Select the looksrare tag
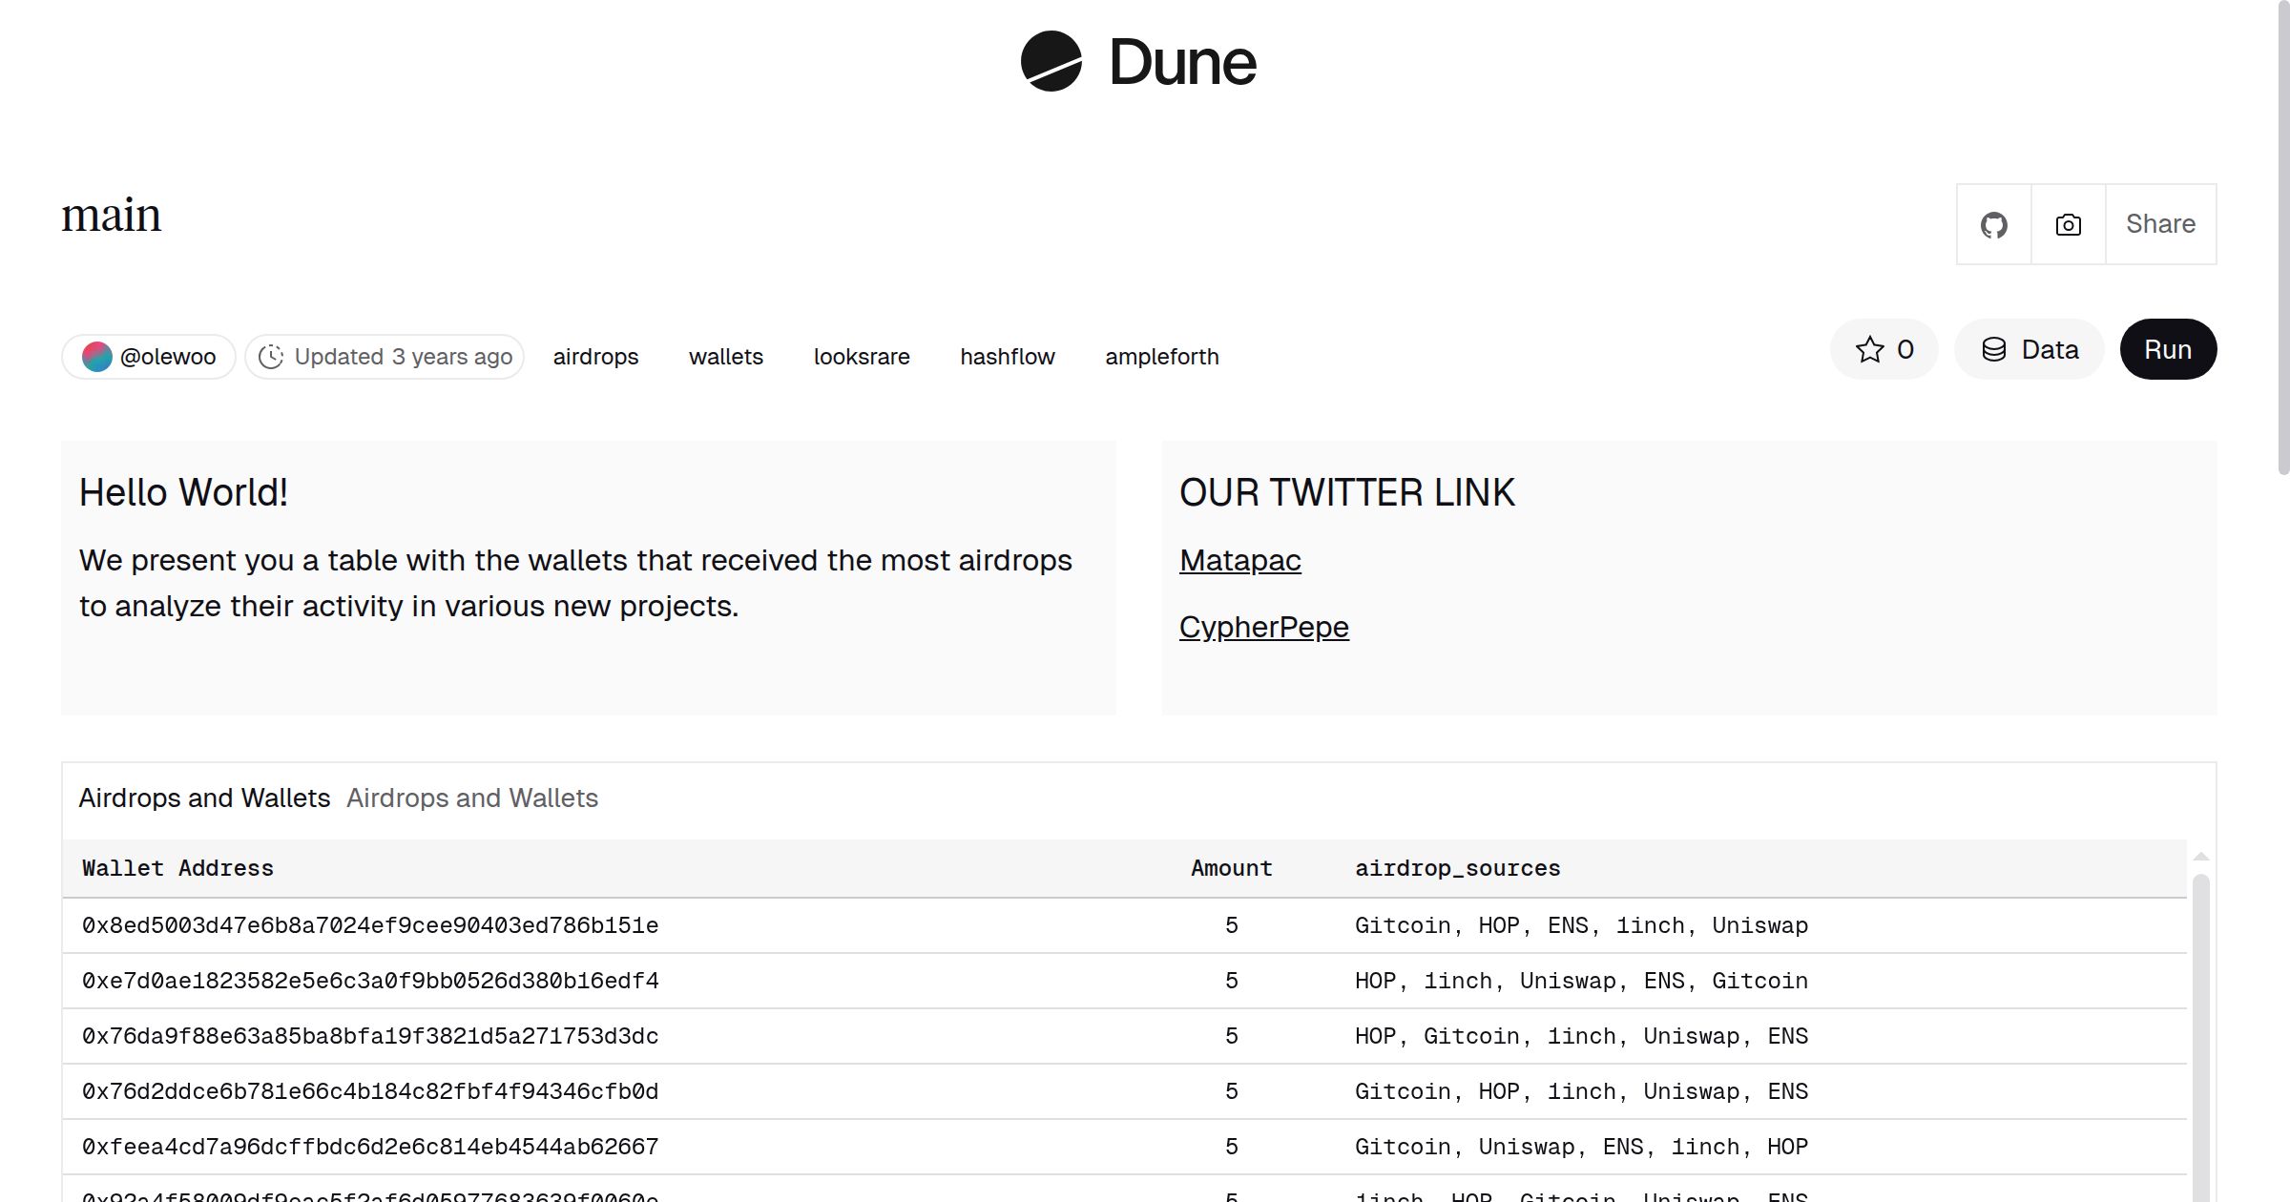 862,356
